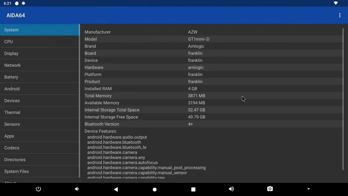Open the Sensors category
Image resolution: width=348 pixels, height=196 pixels.
pos(39,124)
